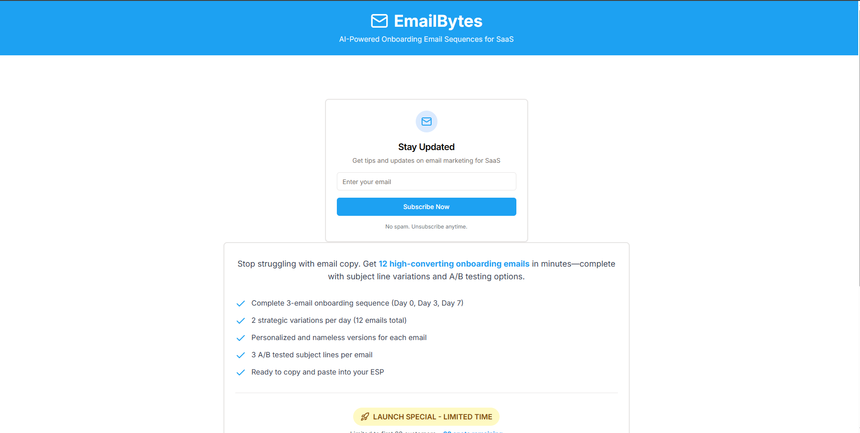The height and width of the screenshot is (433, 860).
Task: Click the envelope logo icon beside EmailBytes
Action: [379, 21]
